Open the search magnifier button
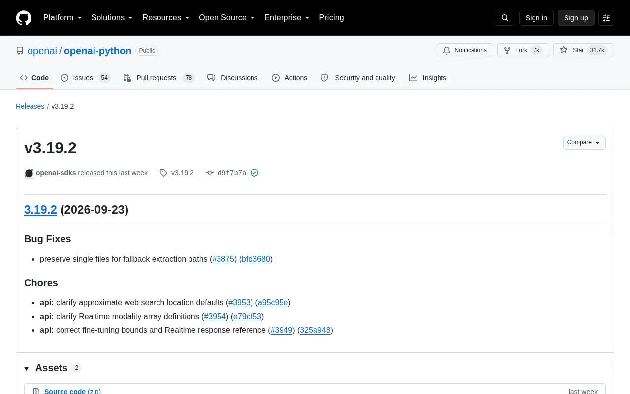Viewport: 630px width, 394px height. pyautogui.click(x=505, y=18)
